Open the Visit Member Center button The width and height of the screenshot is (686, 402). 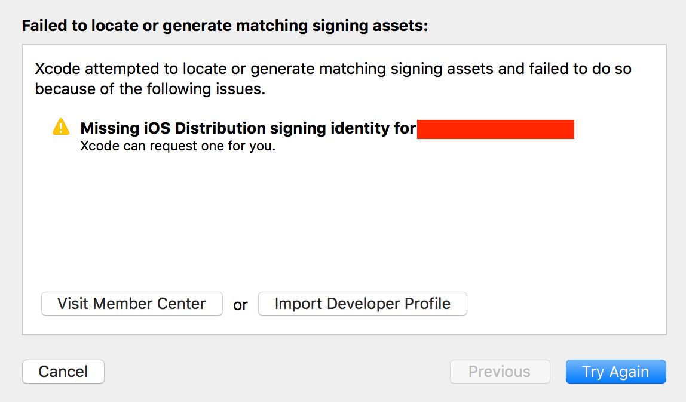coord(131,304)
